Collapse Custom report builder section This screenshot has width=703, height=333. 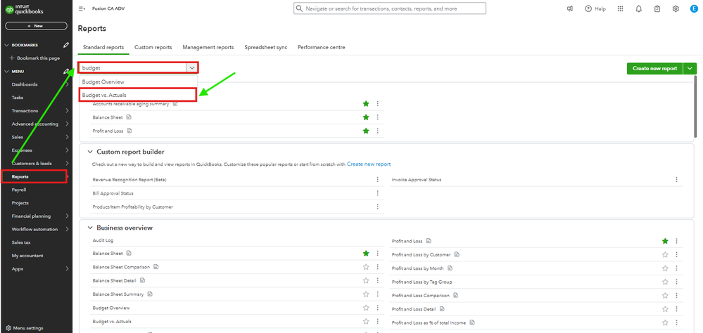[90, 152]
